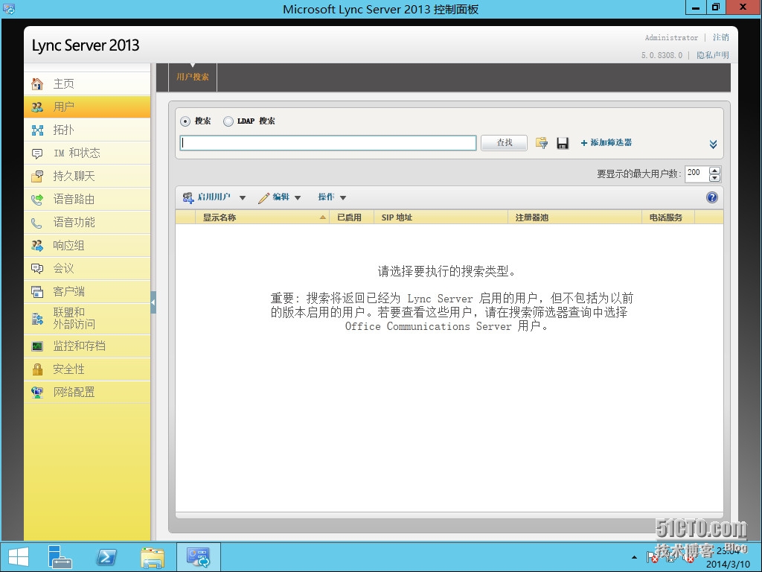Click the 5.0.8308.0 version number
This screenshot has width=762, height=572.
pyautogui.click(x=662, y=55)
